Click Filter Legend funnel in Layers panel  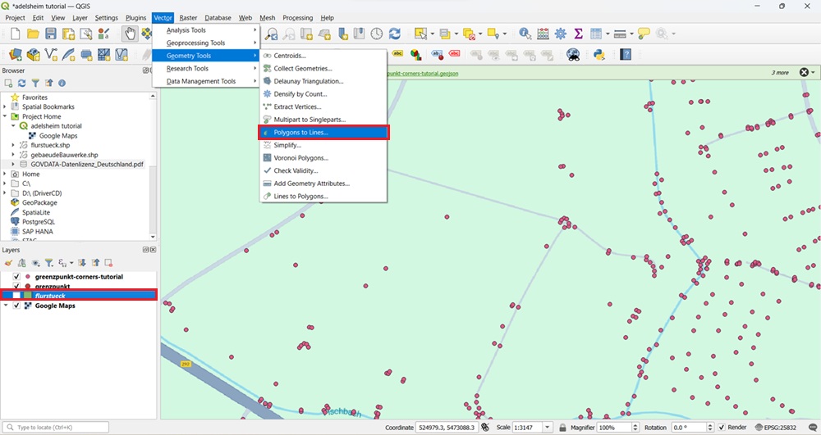48,263
